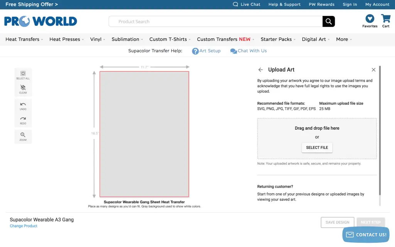Activate the Zoom magnifier tool

click(x=23, y=135)
